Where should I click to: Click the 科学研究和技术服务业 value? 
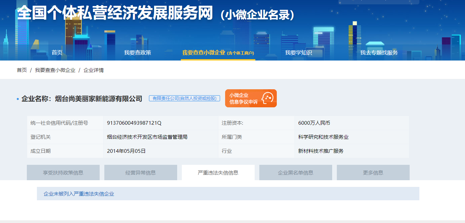pyautogui.click(x=323, y=137)
